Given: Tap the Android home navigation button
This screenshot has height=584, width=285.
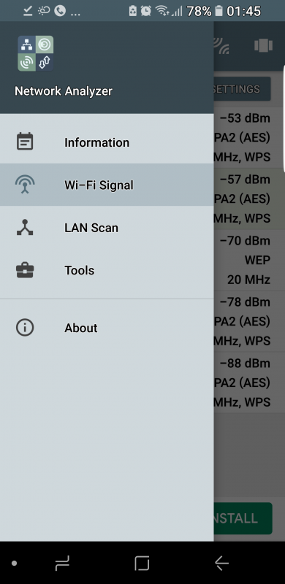Looking at the screenshot, I should pos(142,564).
